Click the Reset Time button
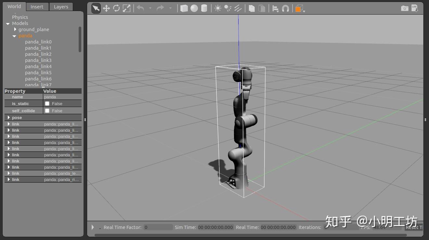Image resolution: width=429 pixels, height=240 pixels. (x=414, y=227)
